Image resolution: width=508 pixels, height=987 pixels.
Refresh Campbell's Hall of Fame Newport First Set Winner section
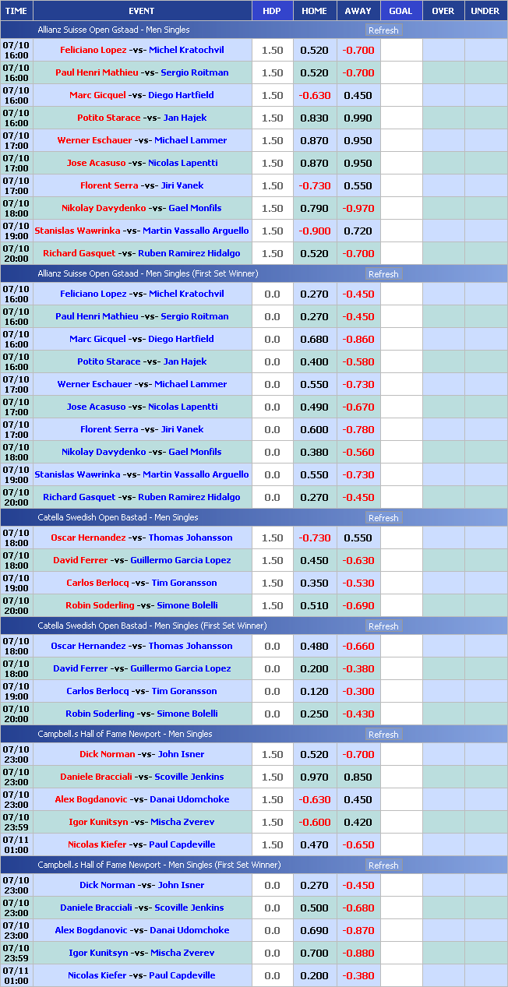(383, 865)
